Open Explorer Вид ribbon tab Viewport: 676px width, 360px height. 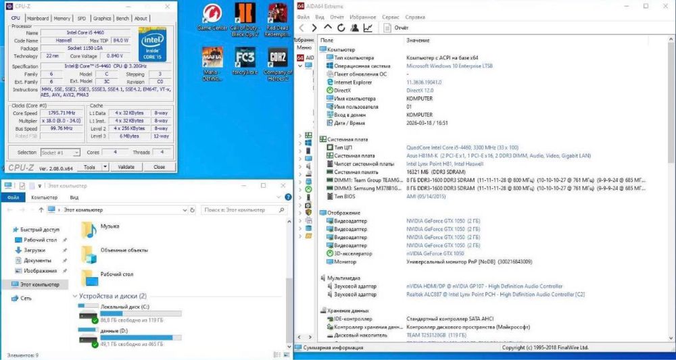pos(74,197)
